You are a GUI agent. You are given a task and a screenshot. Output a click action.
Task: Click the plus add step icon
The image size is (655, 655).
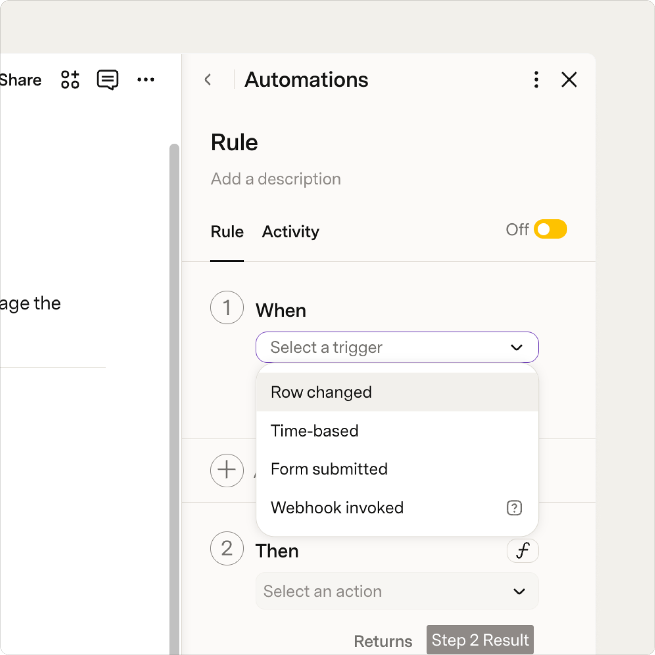coord(227,471)
